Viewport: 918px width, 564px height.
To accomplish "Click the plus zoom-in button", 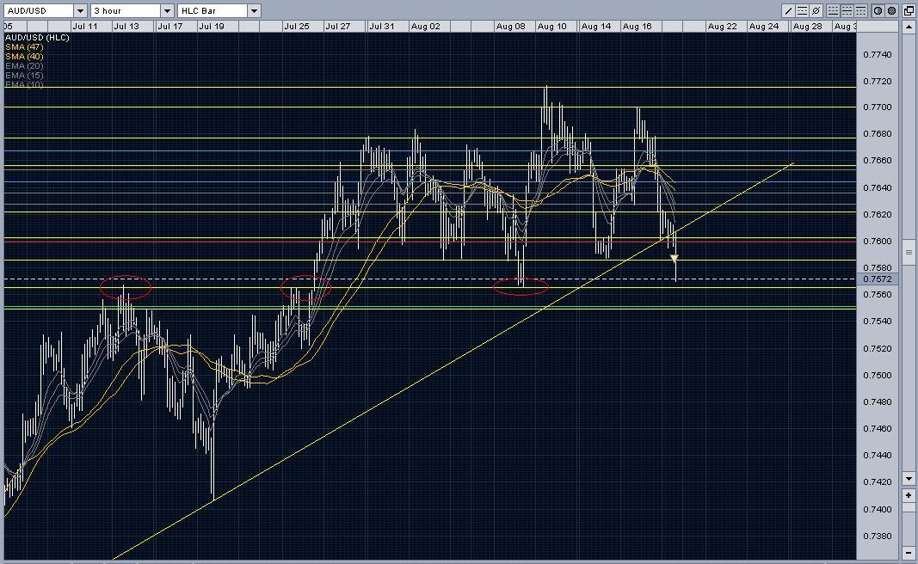I will 909,496.
